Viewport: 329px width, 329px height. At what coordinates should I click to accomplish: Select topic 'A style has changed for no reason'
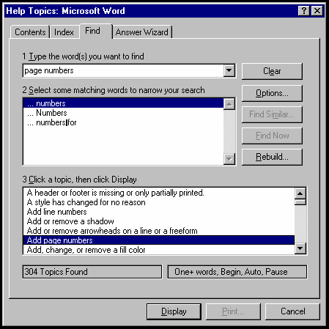[159, 202]
